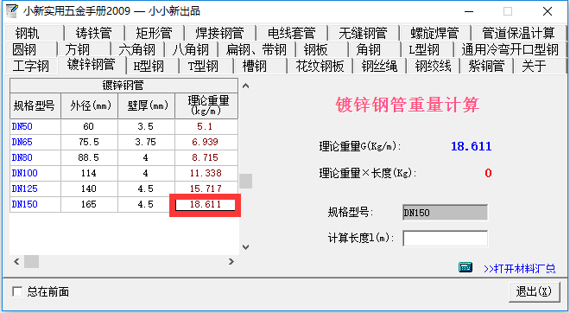Click the outer diameter cell 165
Screen dimensions: 570x313
[x=89, y=205]
